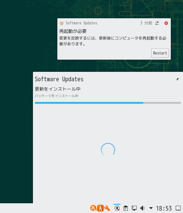Image resolution: width=183 pixels, height=213 pixels.
Task: Click the orange letter A tray icon
Action: [100, 208]
